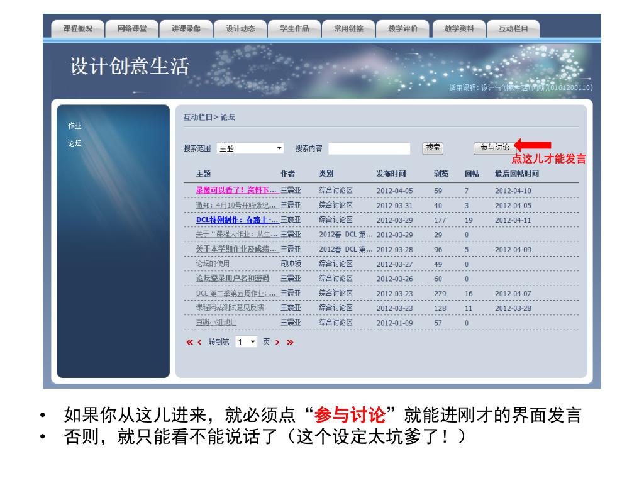Image resolution: width=644 pixels, height=483 pixels.
Task: Click the 互动栏目 breadcrumb link
Action: click(x=198, y=118)
